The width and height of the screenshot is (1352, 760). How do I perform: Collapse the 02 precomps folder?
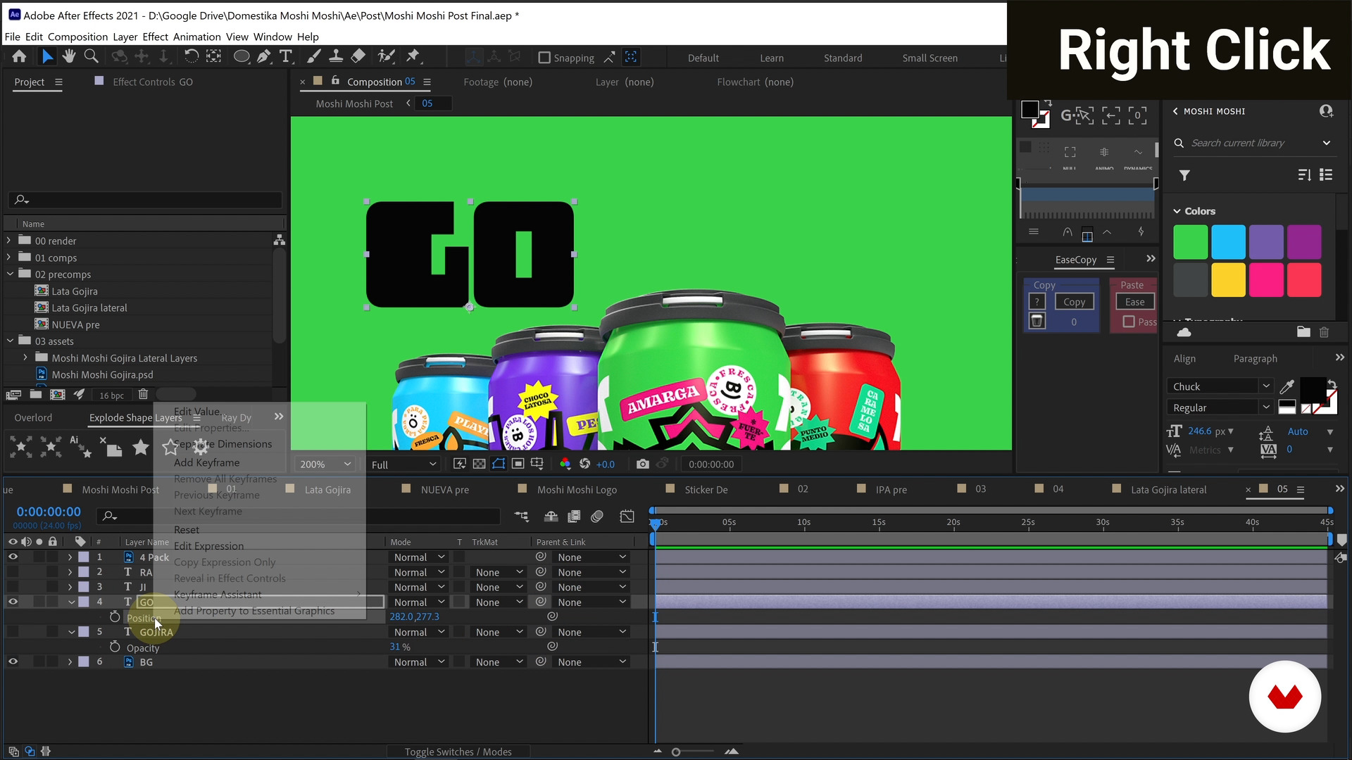coord(9,274)
